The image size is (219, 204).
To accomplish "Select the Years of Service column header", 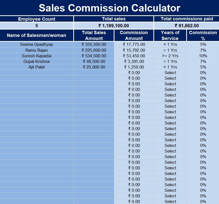I will coord(170,35).
